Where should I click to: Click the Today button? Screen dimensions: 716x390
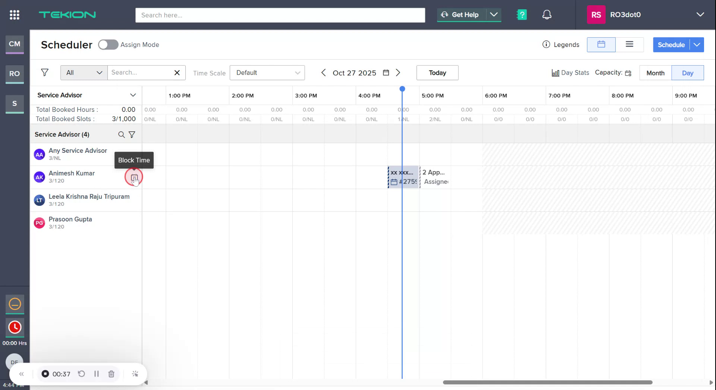tap(437, 72)
